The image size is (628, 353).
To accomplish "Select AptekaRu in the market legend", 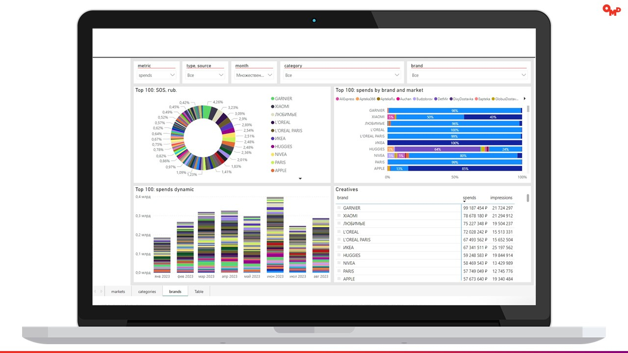I will click(x=386, y=99).
